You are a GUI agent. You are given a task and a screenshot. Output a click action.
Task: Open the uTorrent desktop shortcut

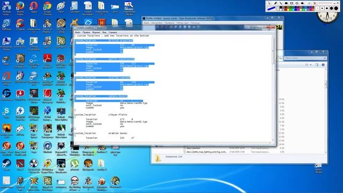[x=74, y=165]
